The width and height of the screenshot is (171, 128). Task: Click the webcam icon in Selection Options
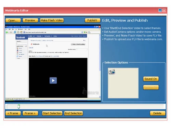[112, 72]
